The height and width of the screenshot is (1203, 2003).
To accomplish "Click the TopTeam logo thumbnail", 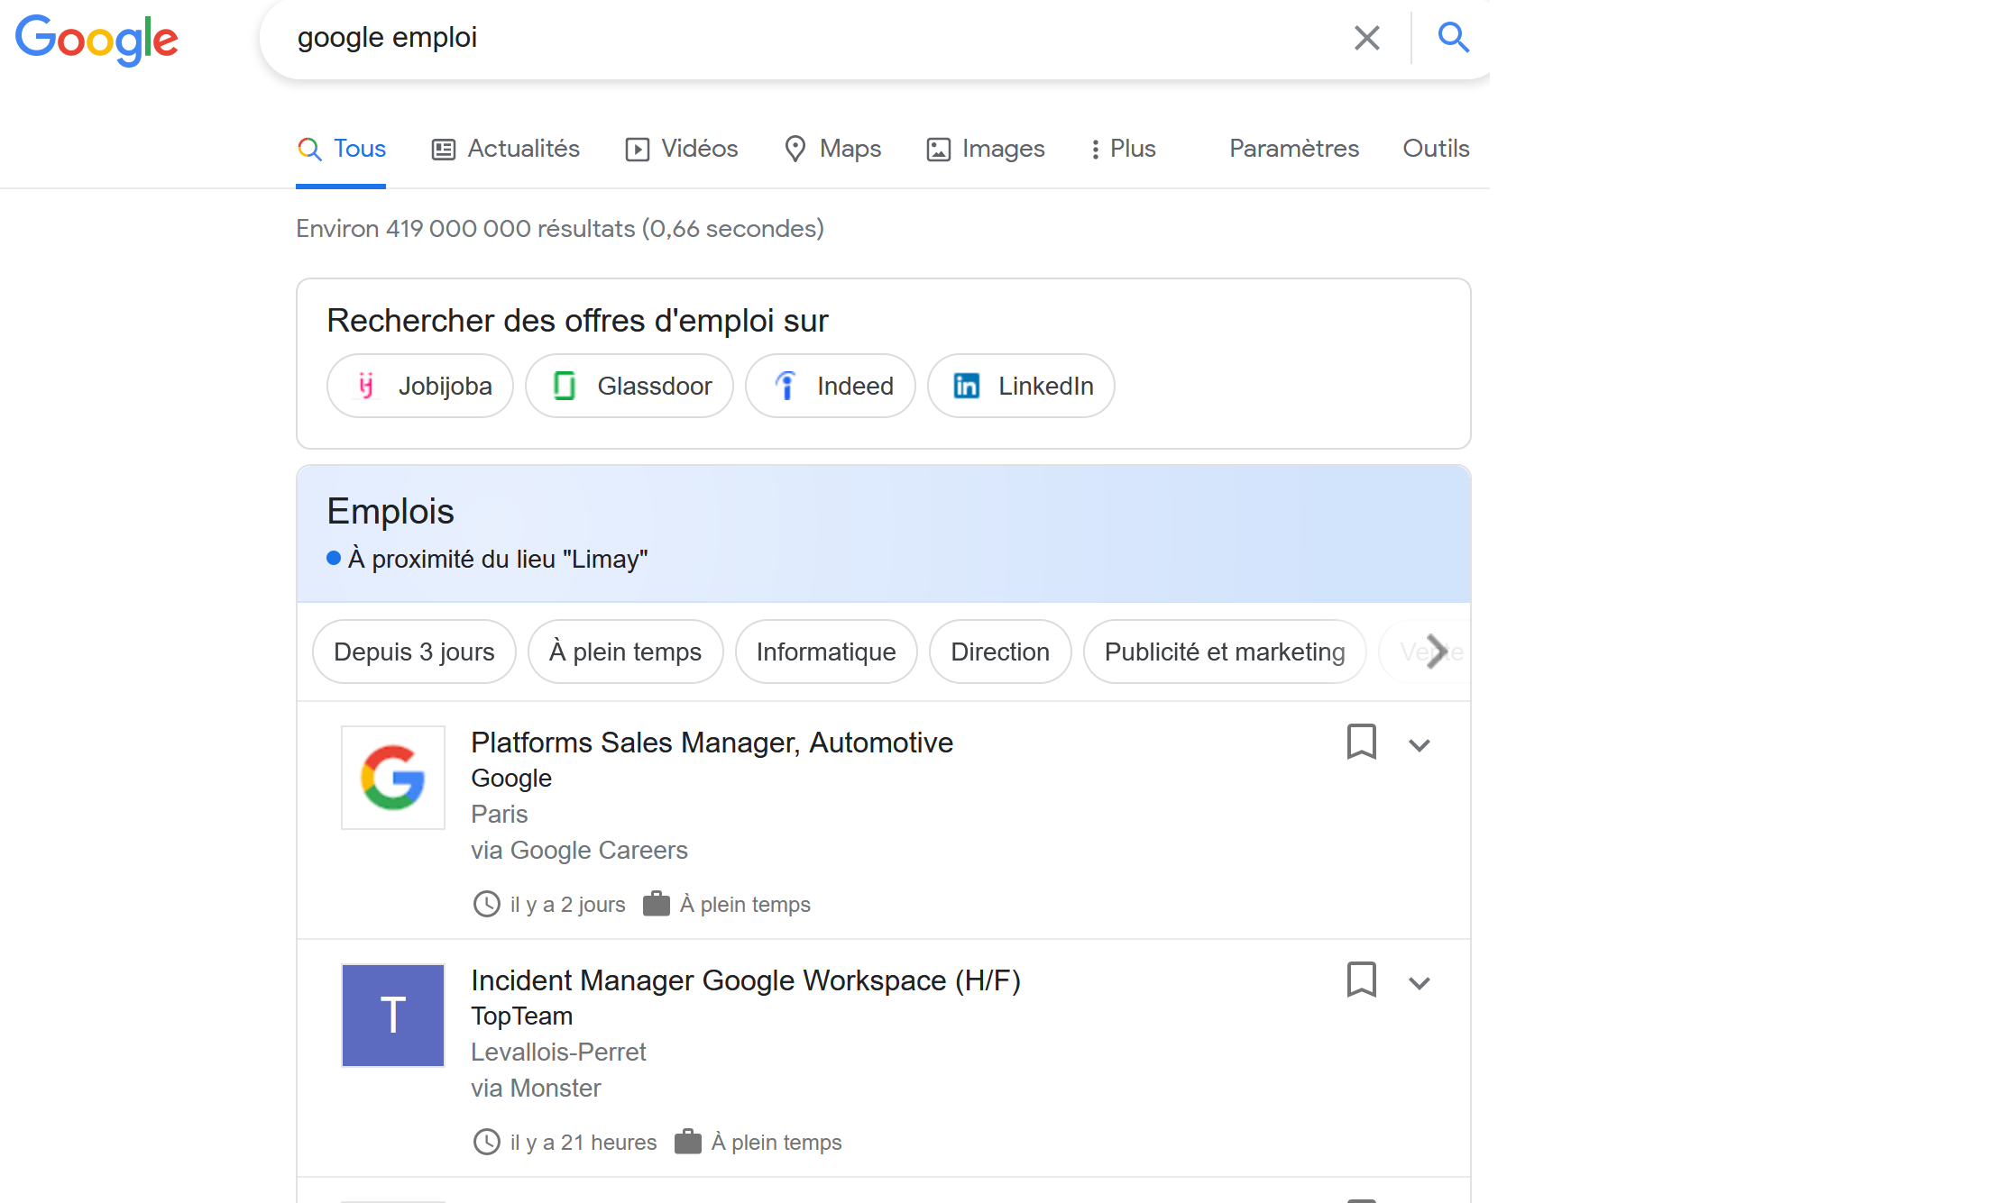I will tap(393, 1016).
